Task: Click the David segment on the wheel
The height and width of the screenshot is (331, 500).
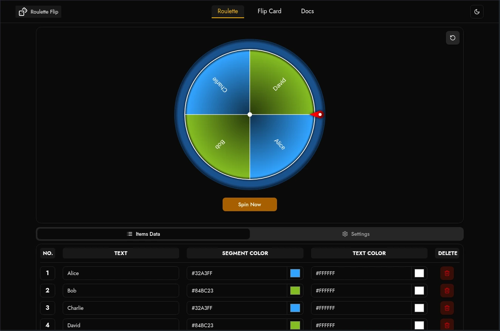Action: pos(279,85)
